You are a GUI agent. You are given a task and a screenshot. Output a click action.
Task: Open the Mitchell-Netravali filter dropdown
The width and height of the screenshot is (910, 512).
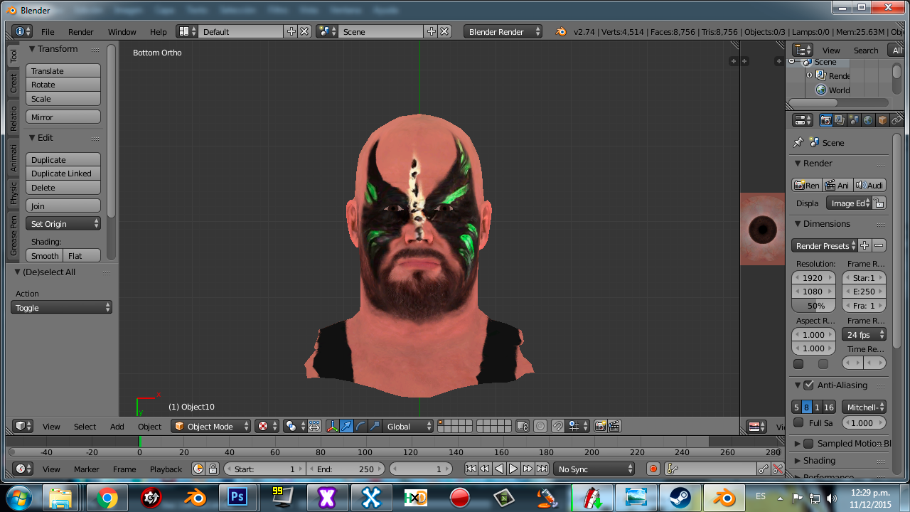pos(864,407)
